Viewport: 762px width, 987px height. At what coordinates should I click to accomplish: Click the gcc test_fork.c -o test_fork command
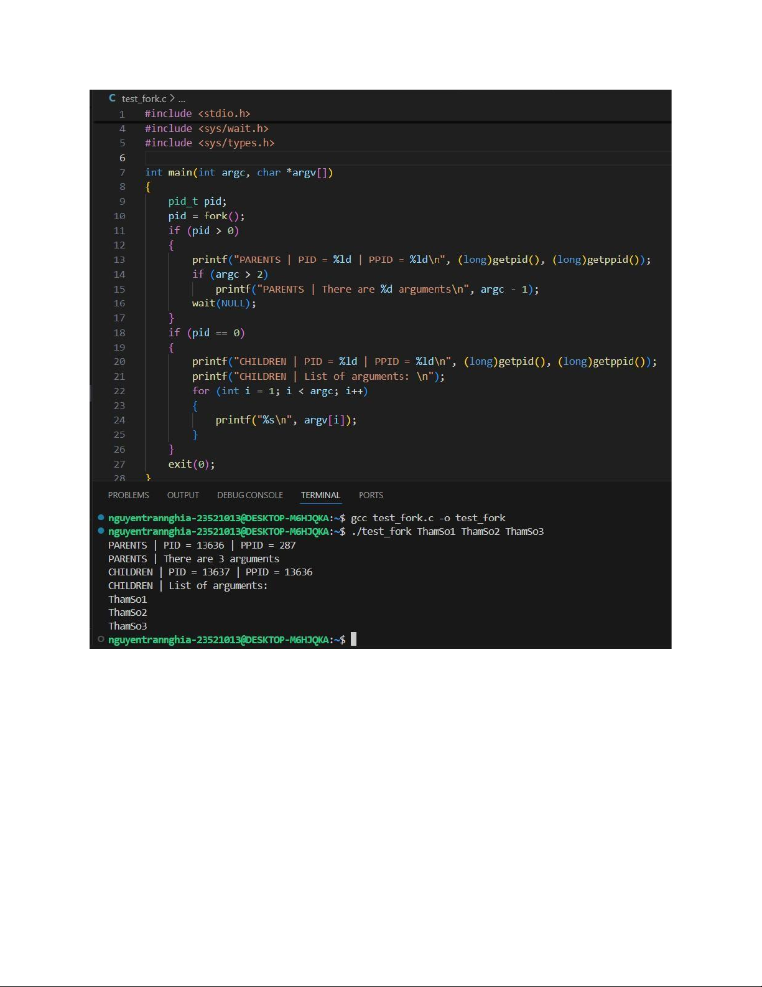[428, 518]
